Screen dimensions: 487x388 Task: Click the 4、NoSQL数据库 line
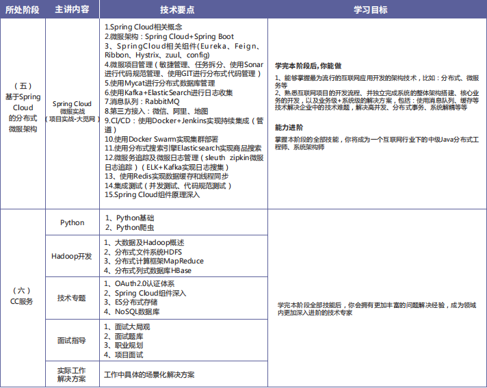coord(132,311)
